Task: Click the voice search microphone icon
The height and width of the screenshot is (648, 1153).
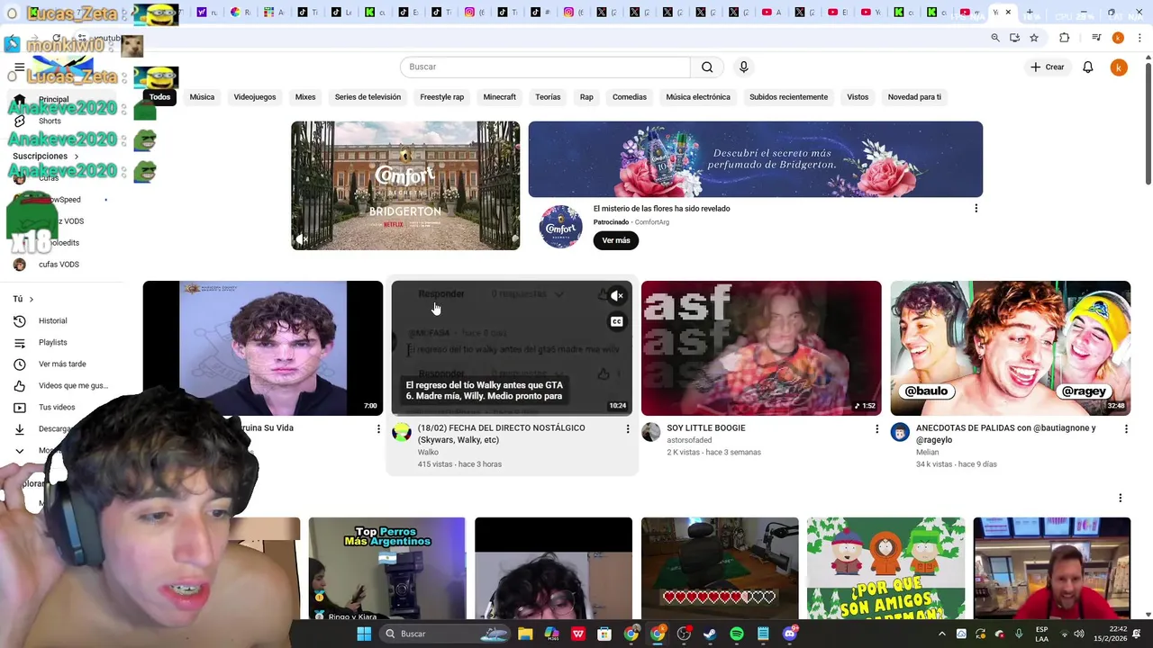Action: pos(743,67)
